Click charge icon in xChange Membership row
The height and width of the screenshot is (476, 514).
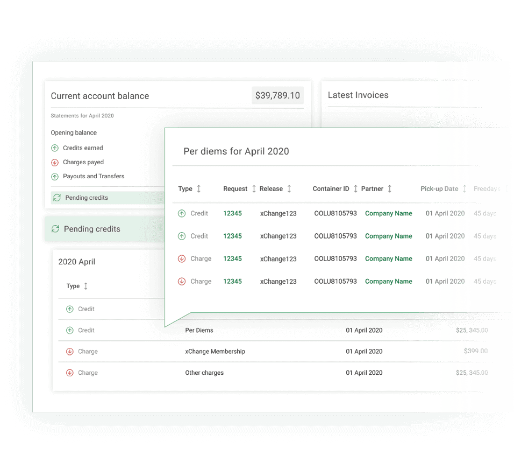pos(70,352)
